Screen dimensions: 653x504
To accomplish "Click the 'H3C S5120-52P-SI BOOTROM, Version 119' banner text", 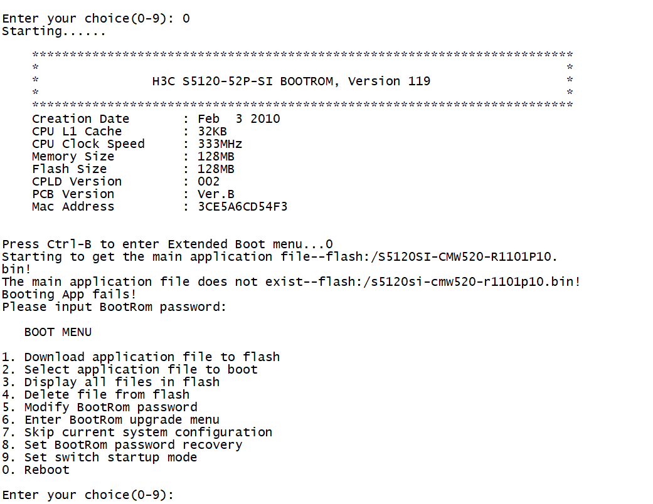I will point(291,81).
